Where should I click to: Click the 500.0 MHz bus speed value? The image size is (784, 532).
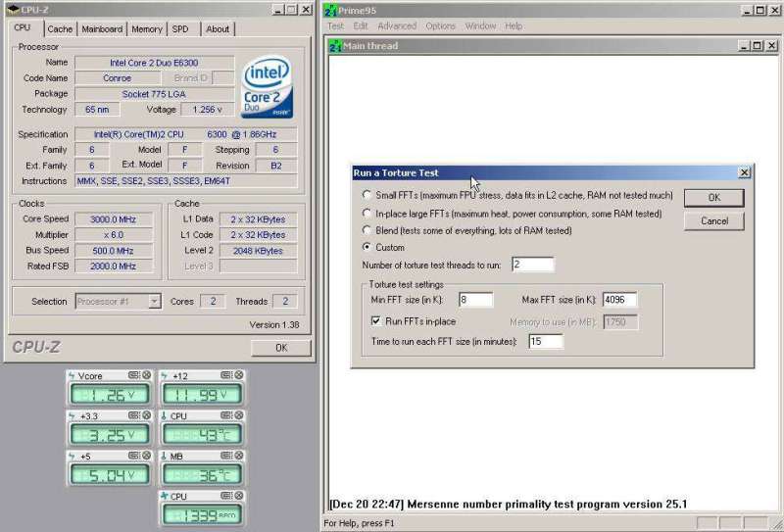114,251
